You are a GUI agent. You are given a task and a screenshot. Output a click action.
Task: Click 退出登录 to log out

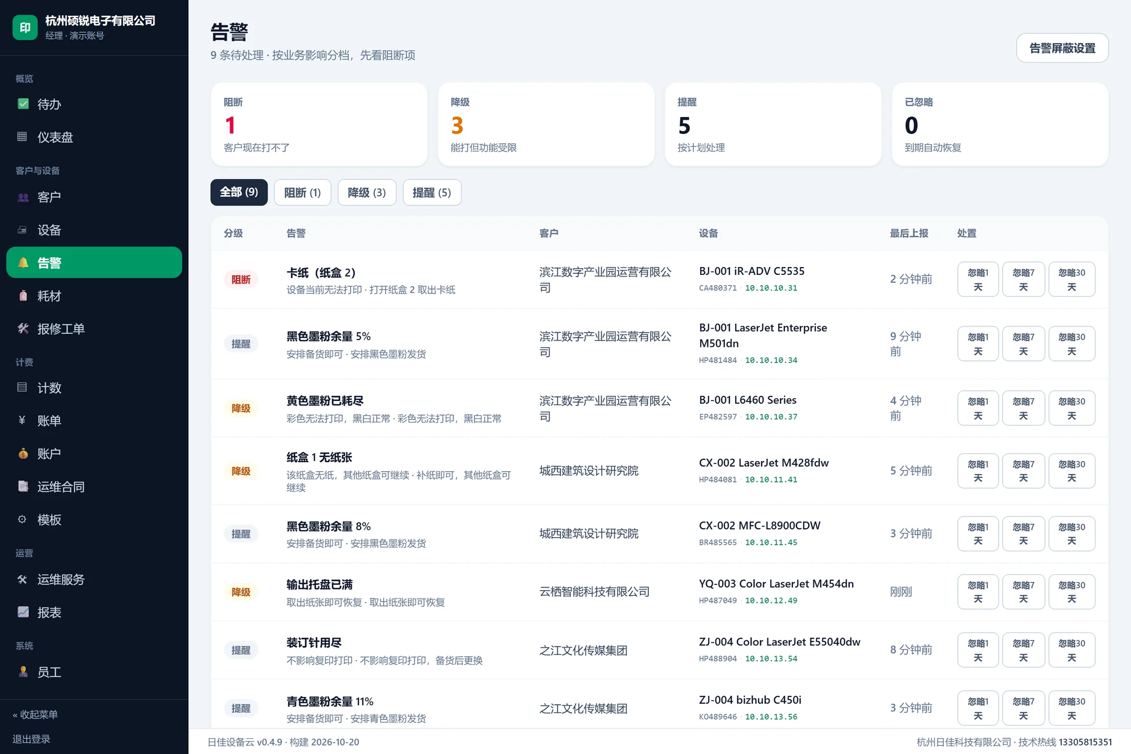pos(31,739)
